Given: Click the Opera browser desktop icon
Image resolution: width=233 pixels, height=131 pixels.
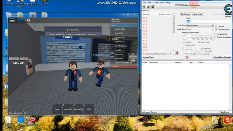Looking at the screenshot, I should [x=227, y=121].
